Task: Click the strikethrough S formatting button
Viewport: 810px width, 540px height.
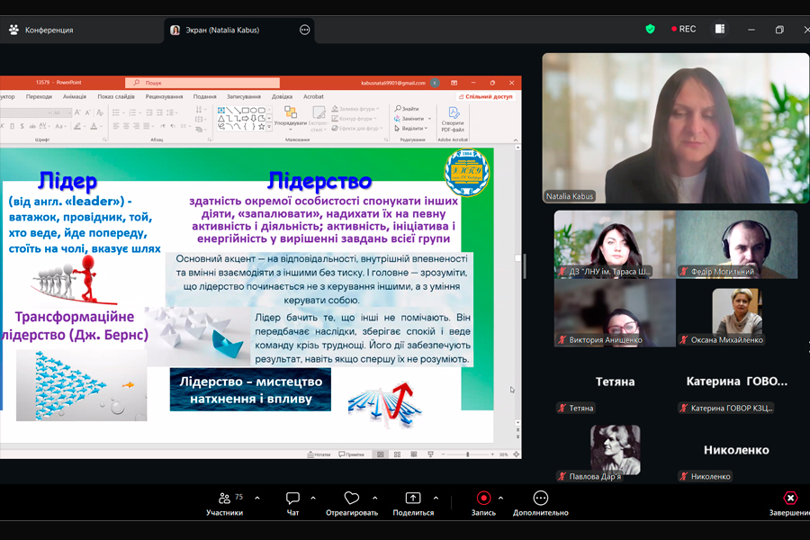Action: coord(22,126)
